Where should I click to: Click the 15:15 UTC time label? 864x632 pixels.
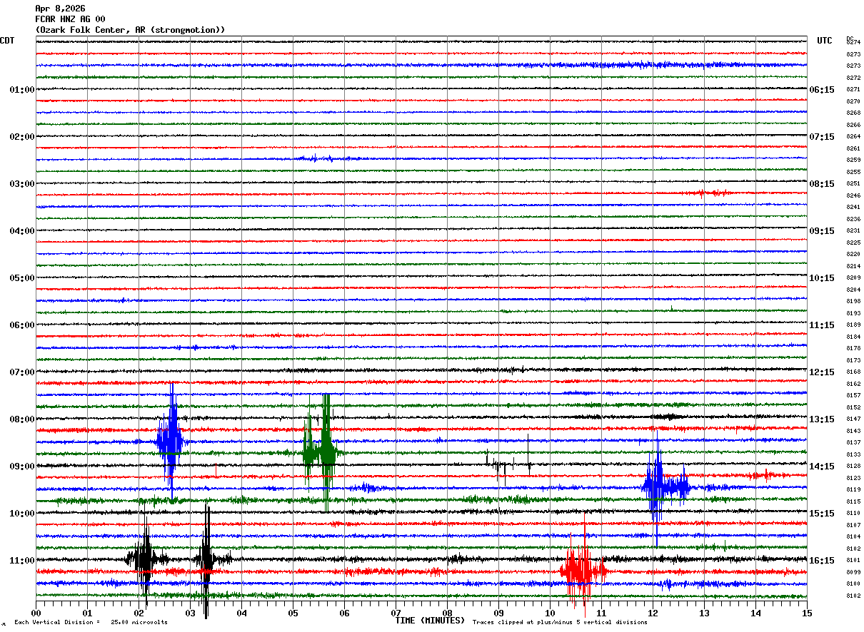(822, 514)
